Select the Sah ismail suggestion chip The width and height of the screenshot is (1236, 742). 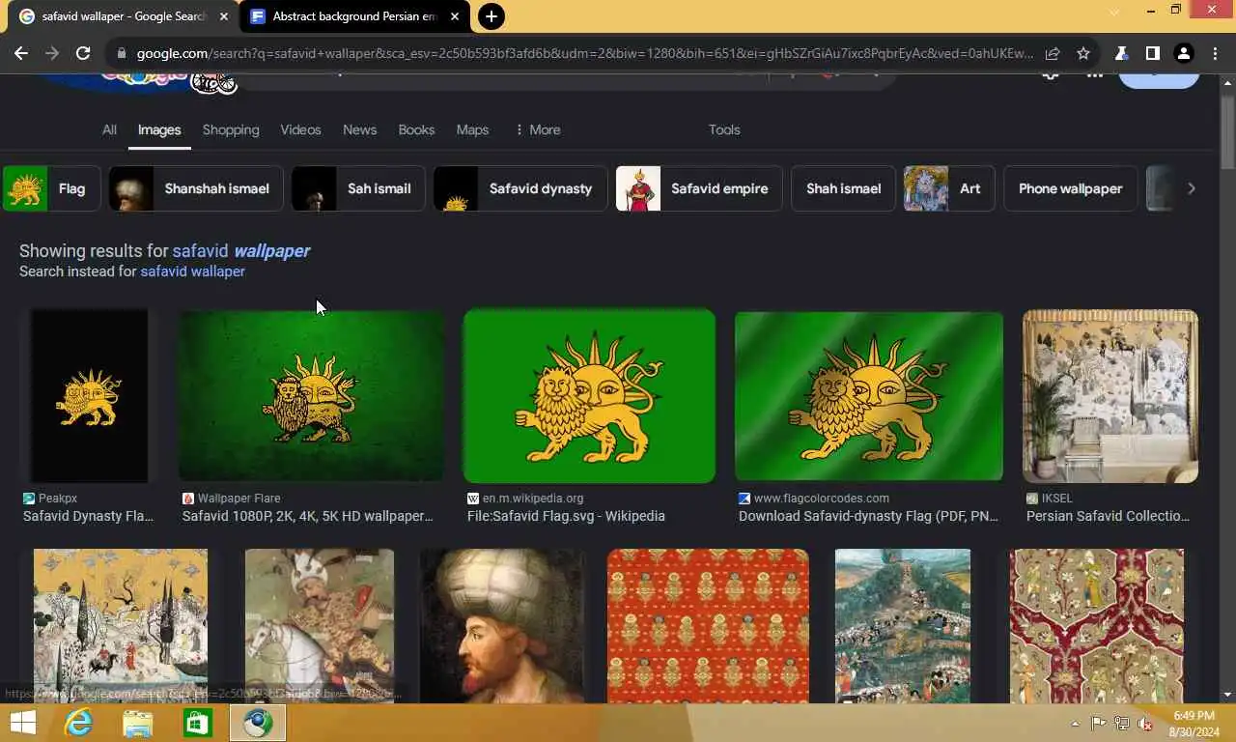(358, 188)
